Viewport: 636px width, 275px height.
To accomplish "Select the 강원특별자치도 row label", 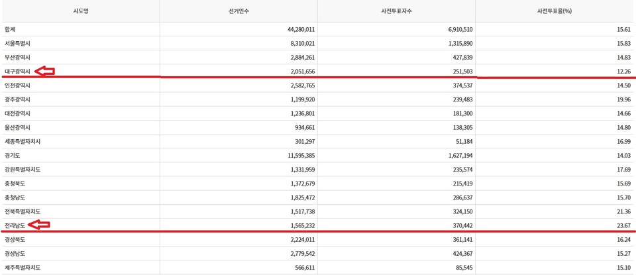I will click(x=23, y=170).
